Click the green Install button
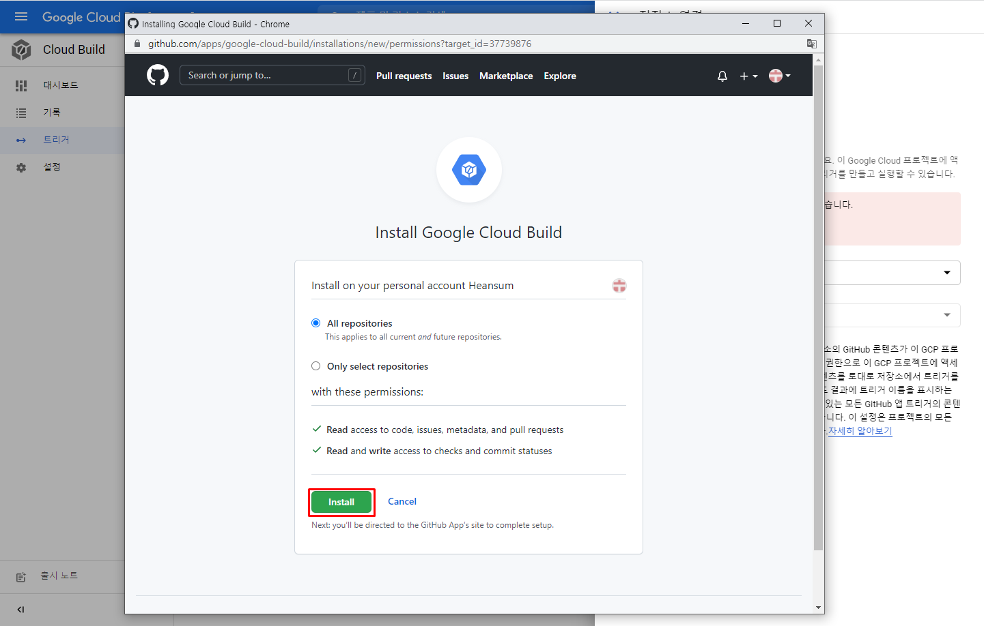 click(x=341, y=502)
